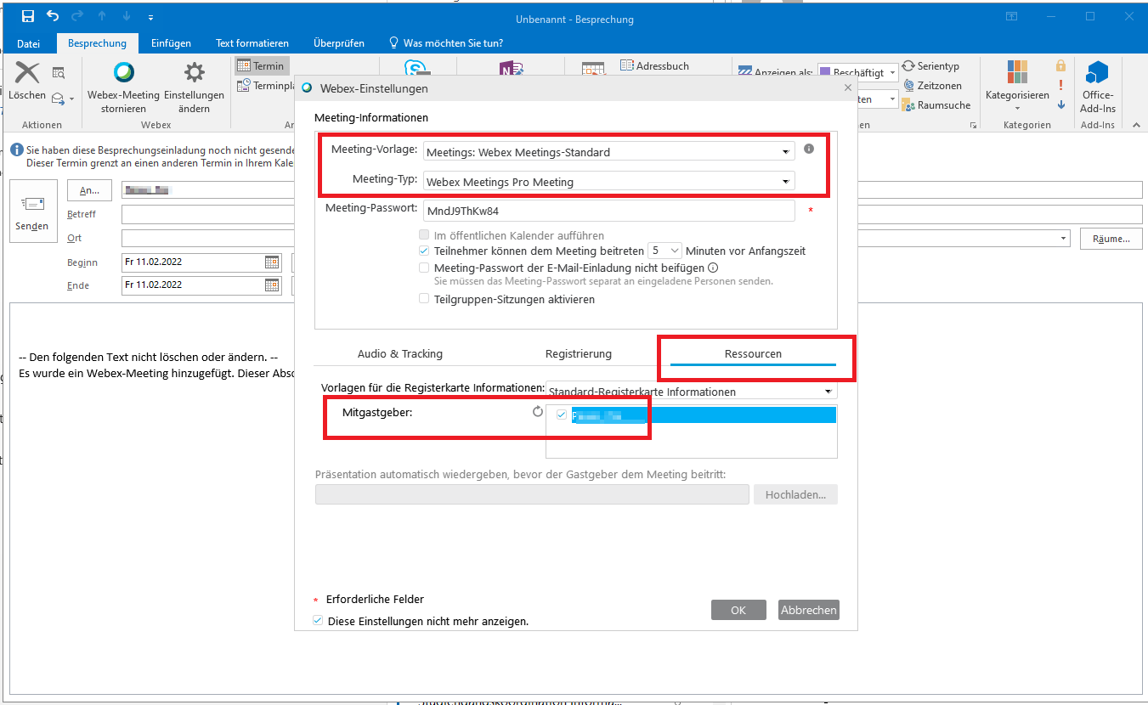Open the Kategorisieren color categories menu
The height and width of the screenshot is (705, 1148).
coord(1017,86)
